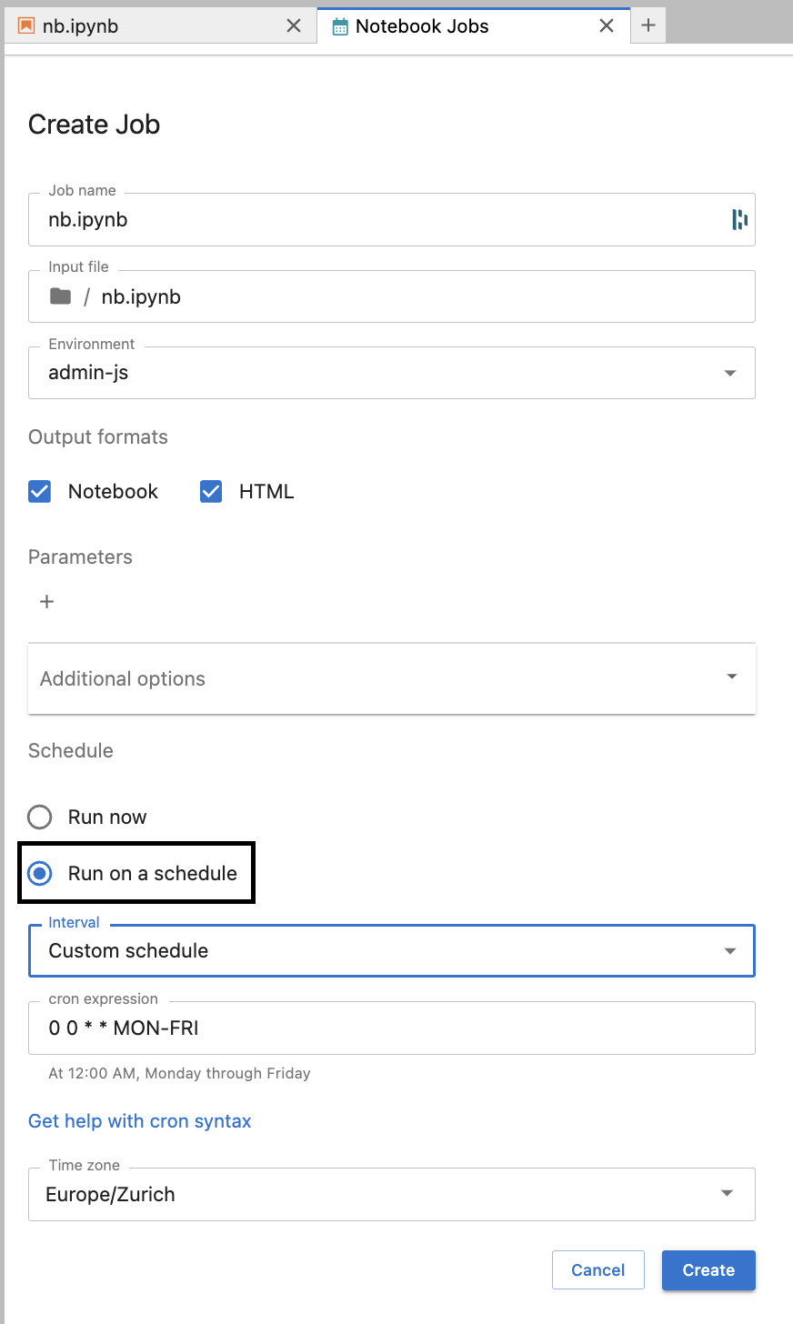Click the calendar icon on Notebook Jobs tab

(x=340, y=25)
